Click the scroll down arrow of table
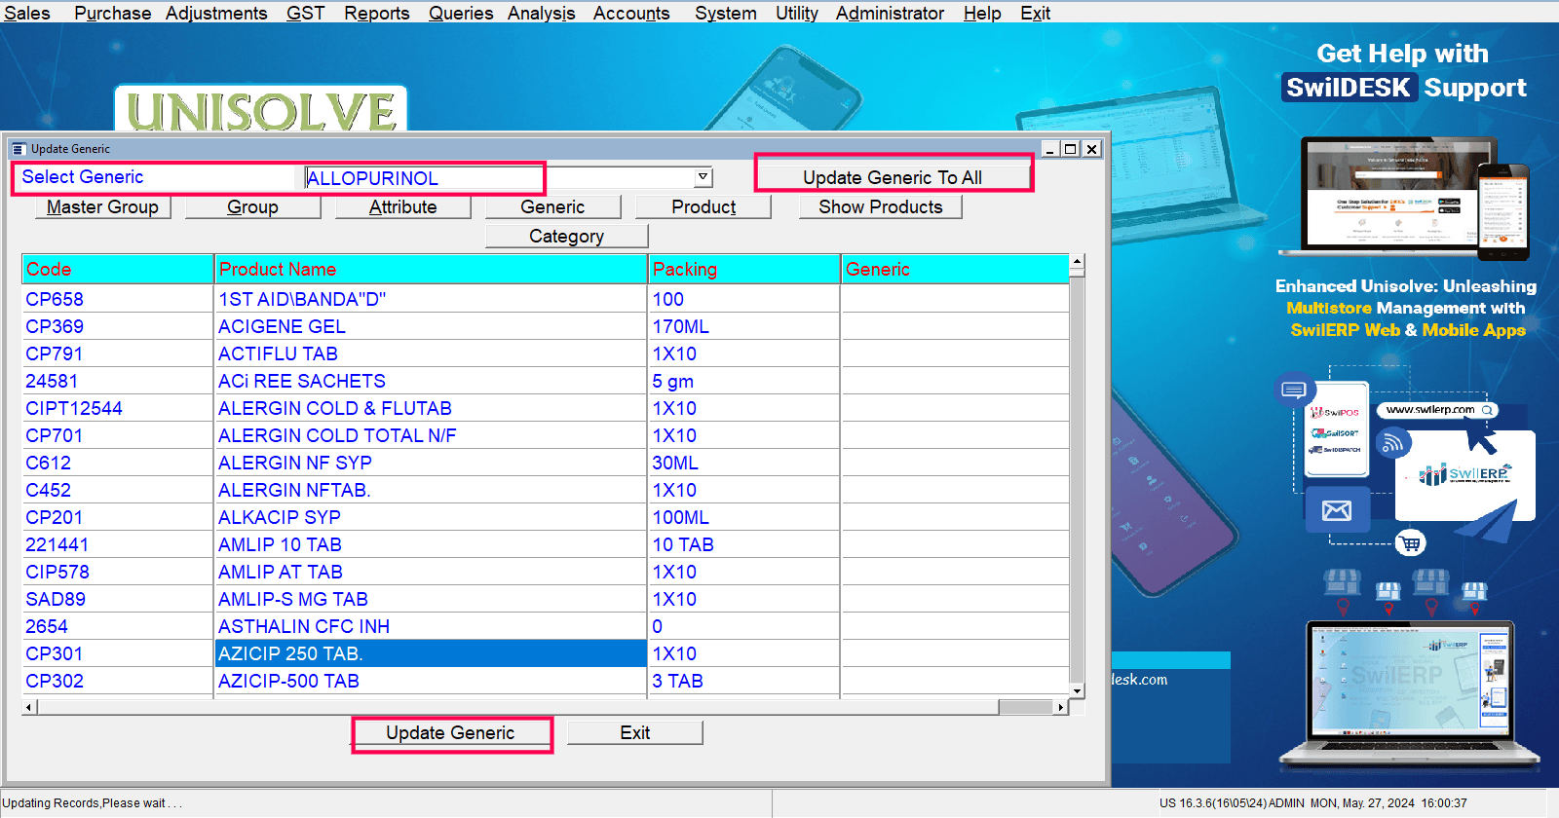The height and width of the screenshot is (818, 1559). pyautogui.click(x=1077, y=690)
